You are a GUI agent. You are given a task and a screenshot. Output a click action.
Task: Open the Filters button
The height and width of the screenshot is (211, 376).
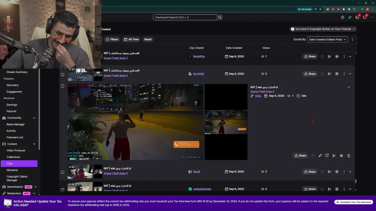(112, 39)
